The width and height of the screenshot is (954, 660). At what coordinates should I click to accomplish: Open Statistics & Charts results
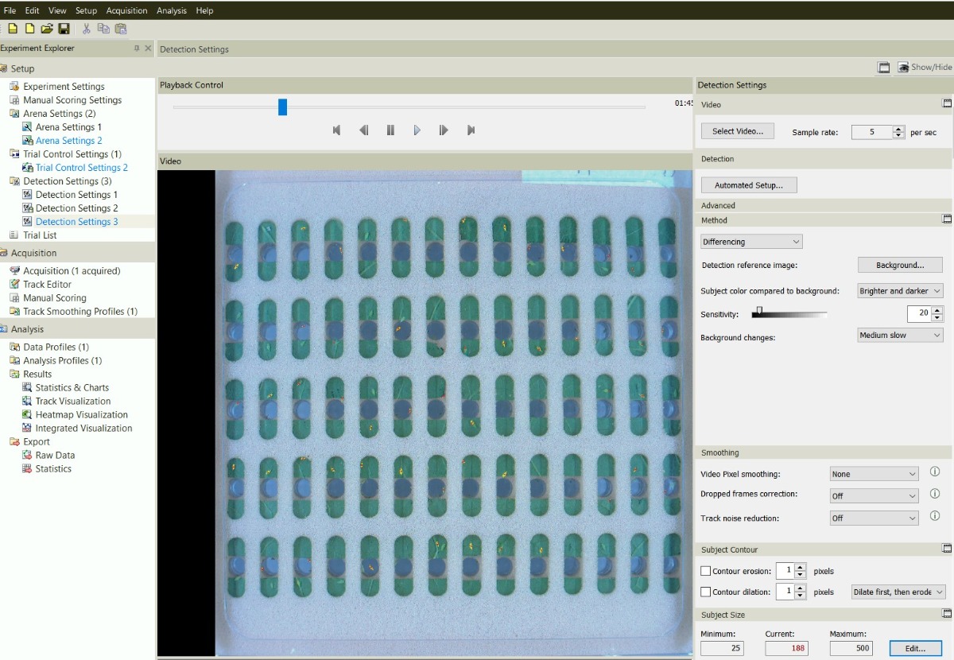pyautogui.click(x=72, y=388)
